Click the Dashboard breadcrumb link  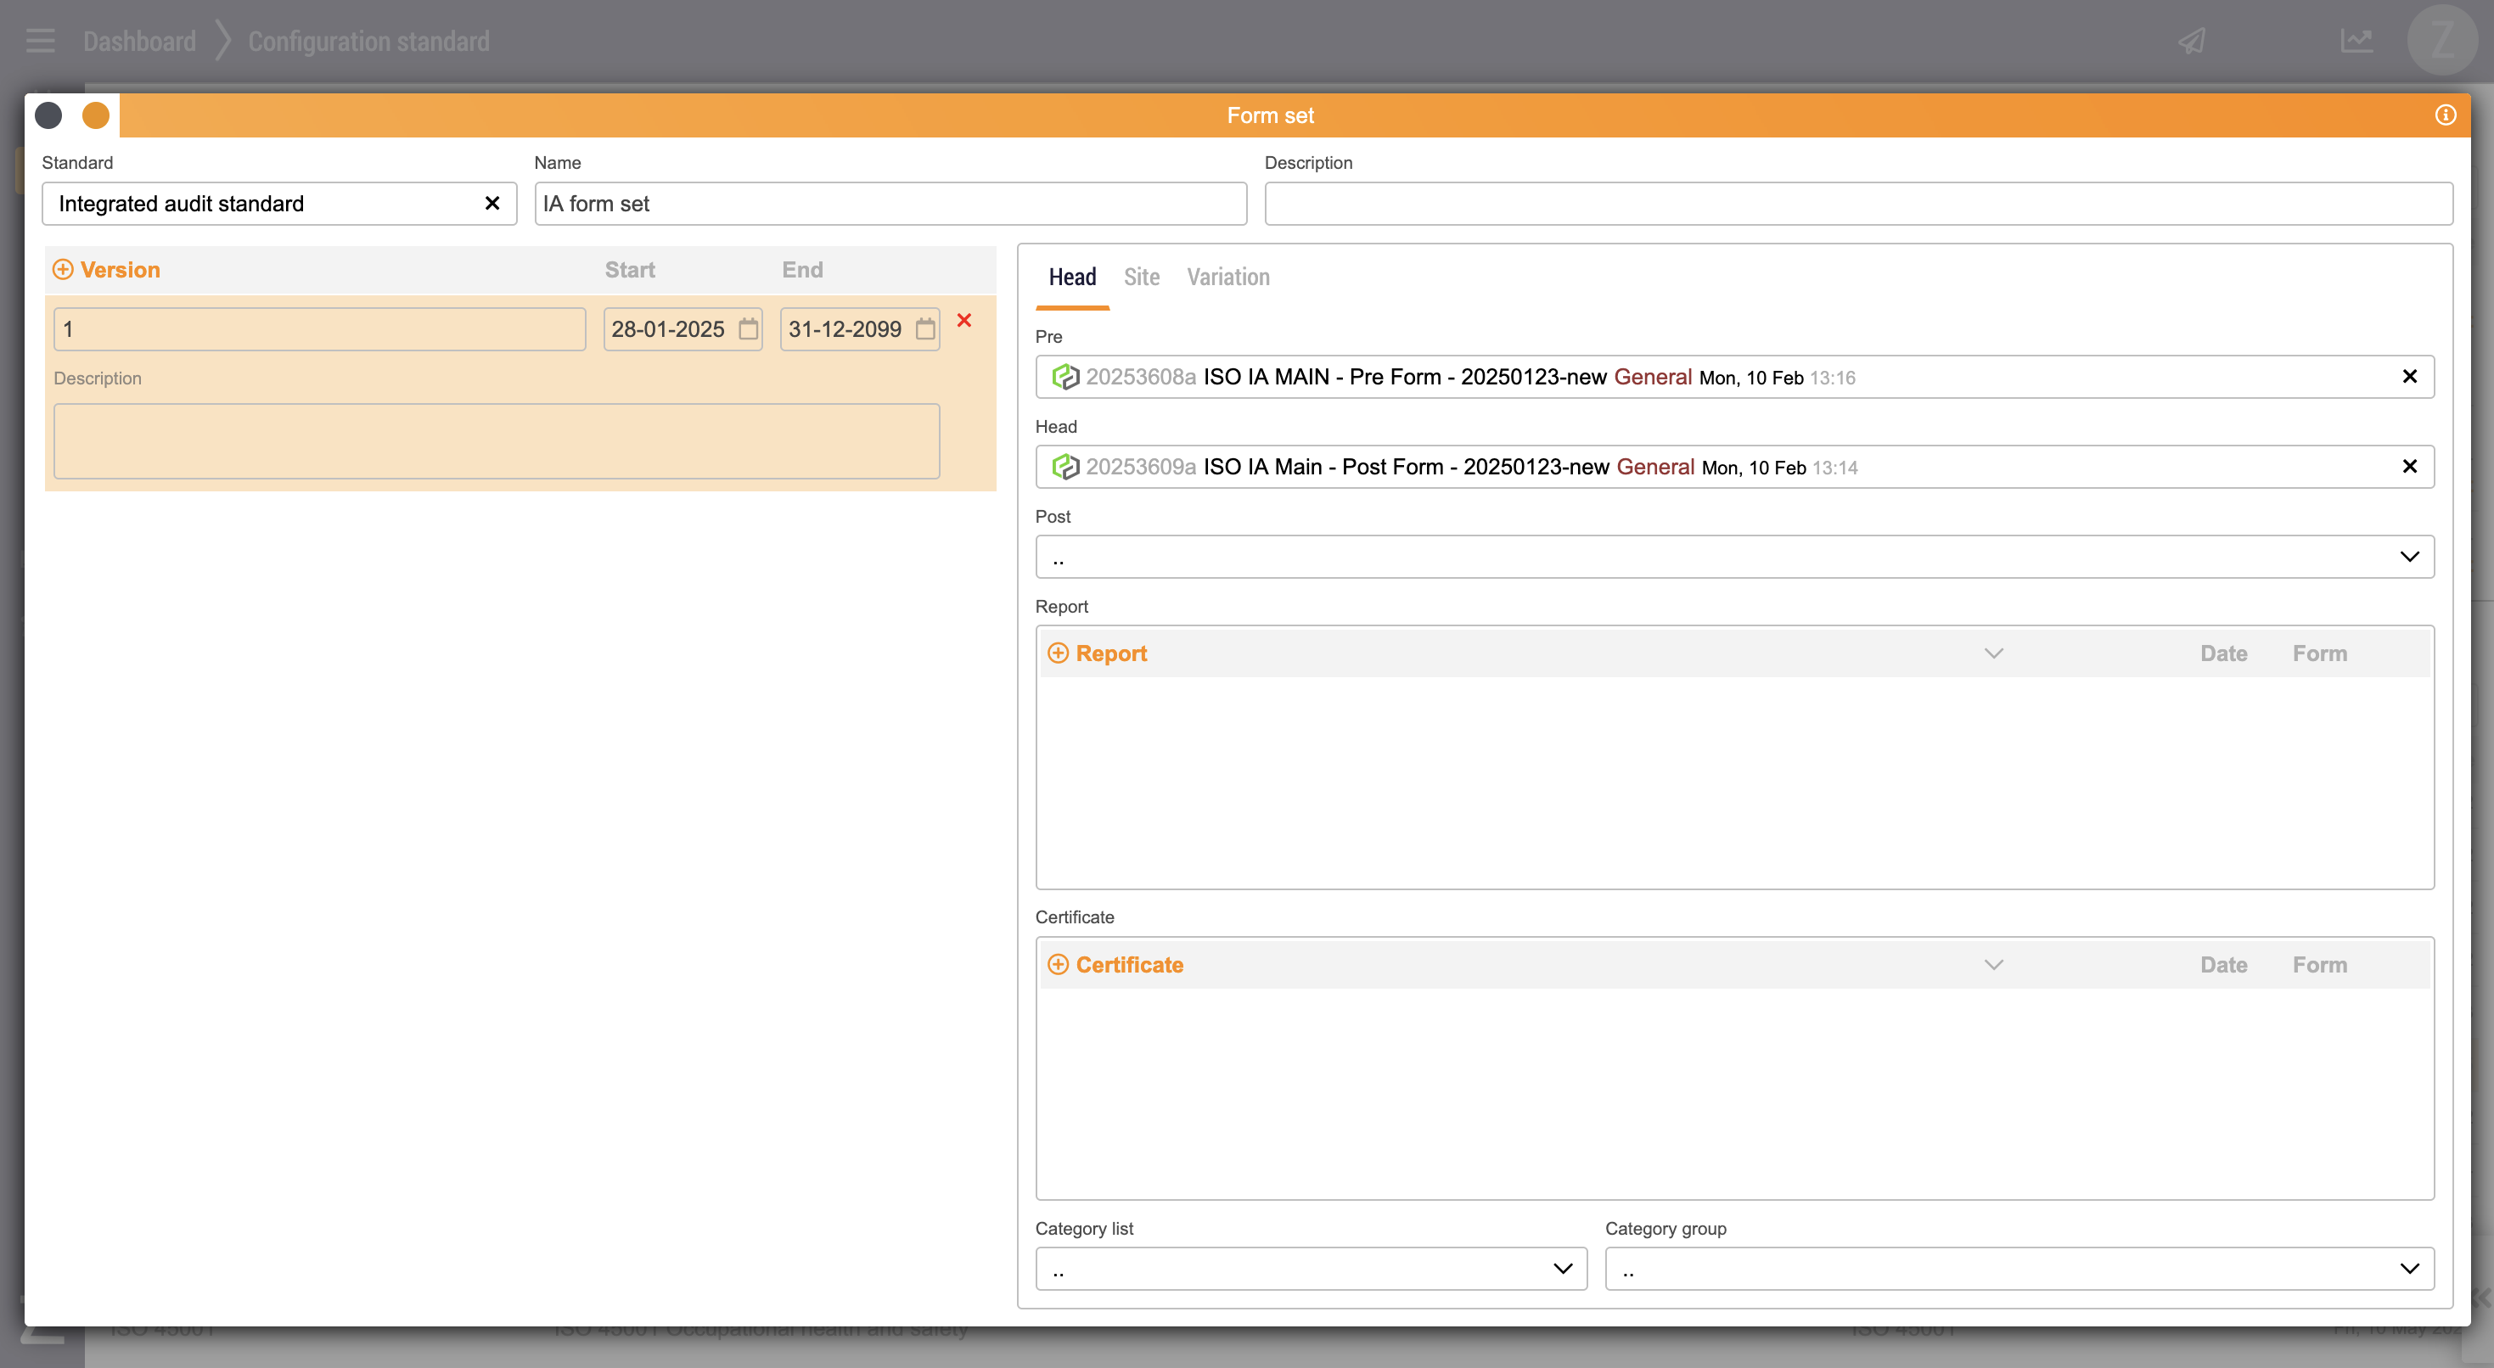pyautogui.click(x=139, y=42)
